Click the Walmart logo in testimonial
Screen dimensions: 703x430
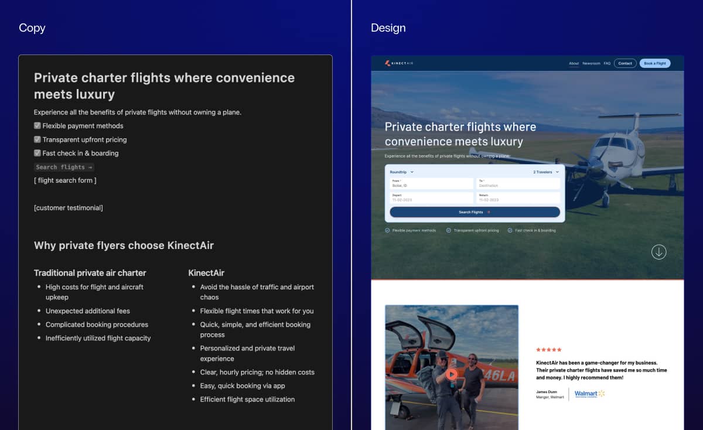[589, 394]
